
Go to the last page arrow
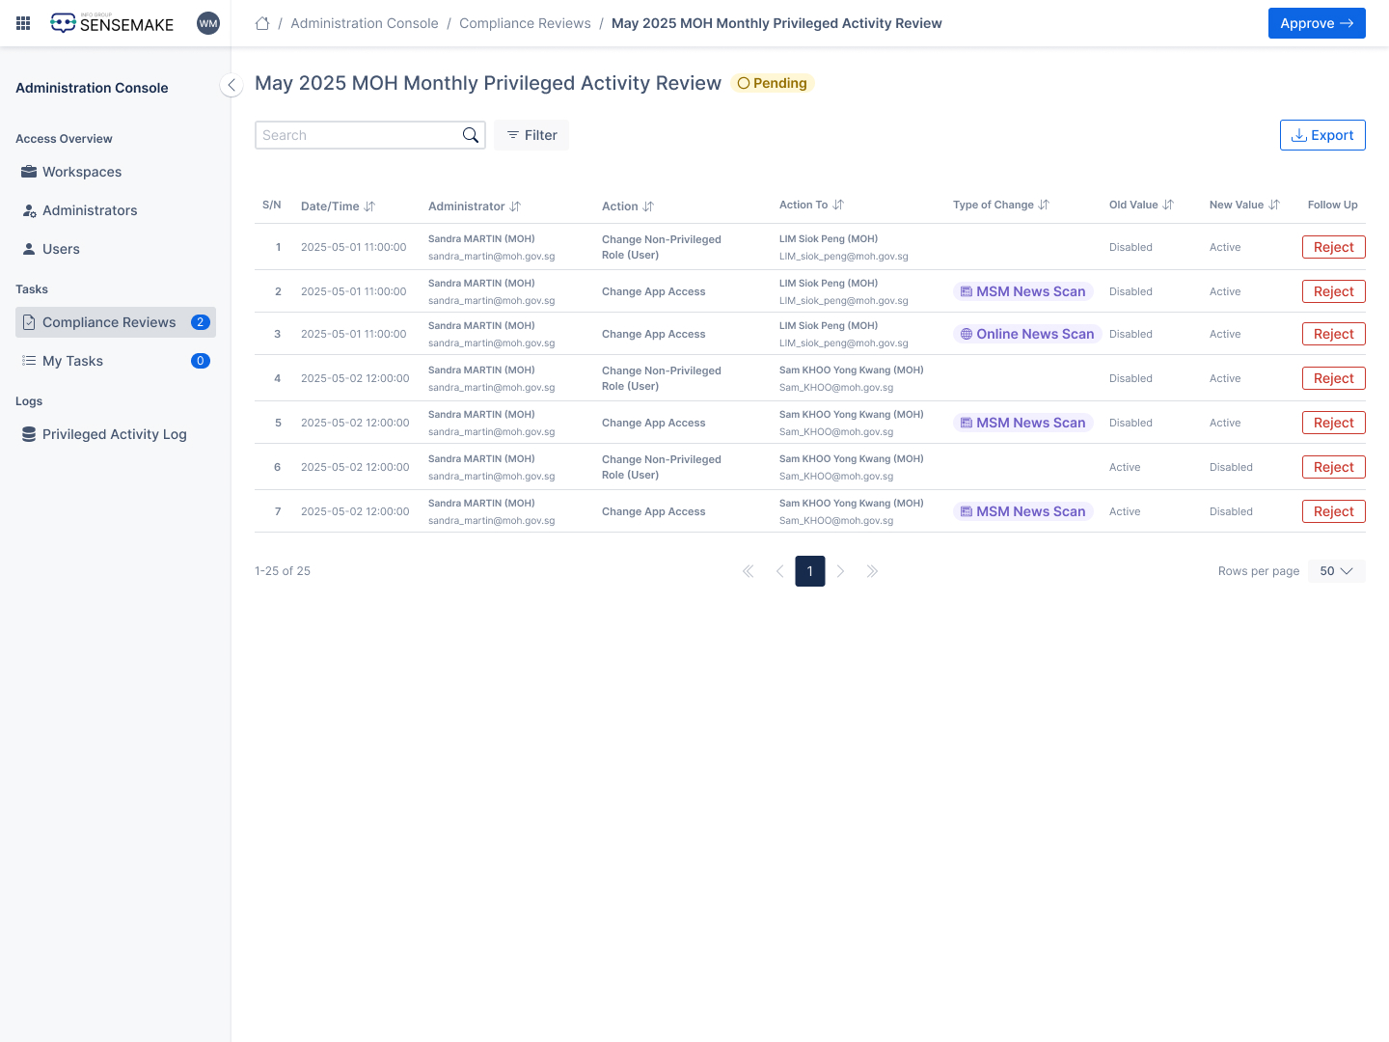[872, 571]
